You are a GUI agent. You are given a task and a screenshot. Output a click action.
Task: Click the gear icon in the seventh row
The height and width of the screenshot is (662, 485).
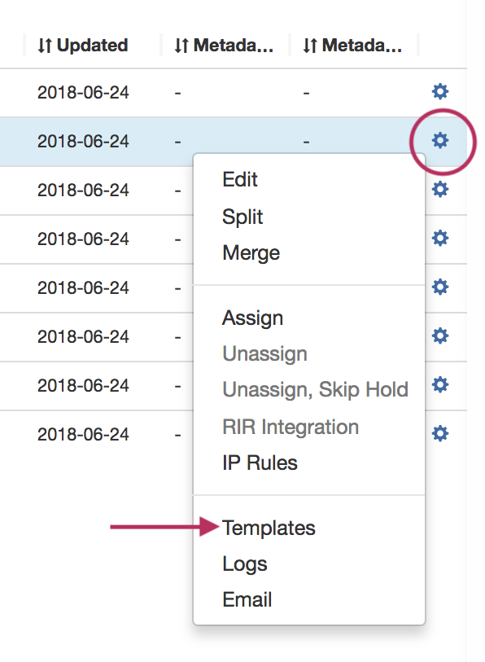point(439,384)
